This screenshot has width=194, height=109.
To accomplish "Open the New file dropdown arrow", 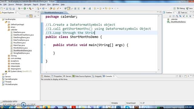I will 4,8.
